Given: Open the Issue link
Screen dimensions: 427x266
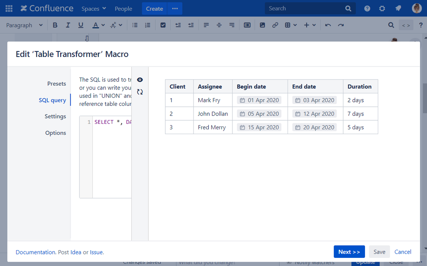Looking at the screenshot, I should click(96, 252).
